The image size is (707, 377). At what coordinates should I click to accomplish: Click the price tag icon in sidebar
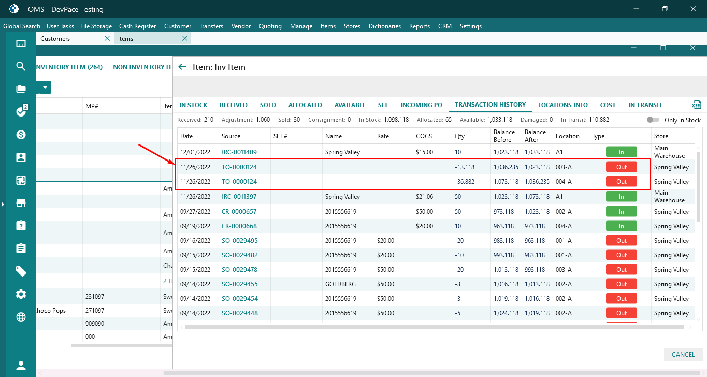point(21,271)
